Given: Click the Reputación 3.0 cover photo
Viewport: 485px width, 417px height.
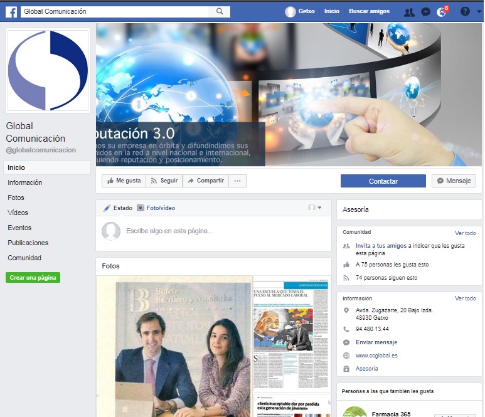Looking at the screenshot, I should (x=289, y=95).
